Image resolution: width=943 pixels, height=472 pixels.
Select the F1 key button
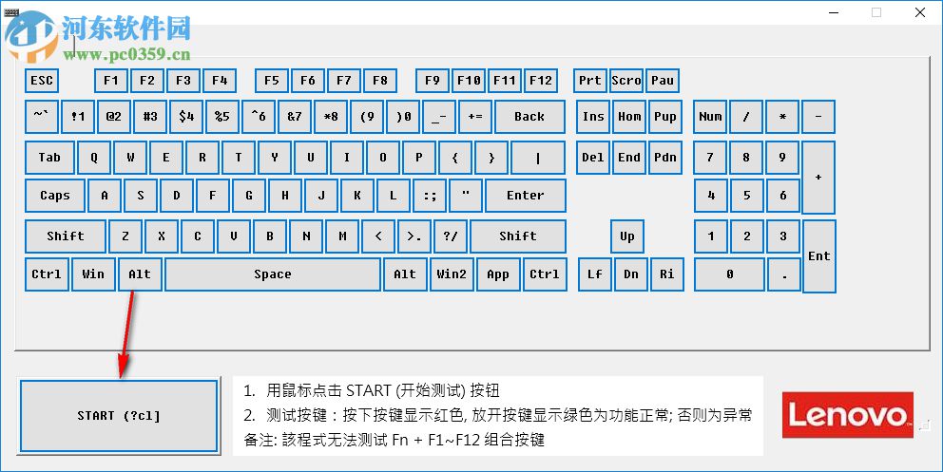pyautogui.click(x=111, y=81)
